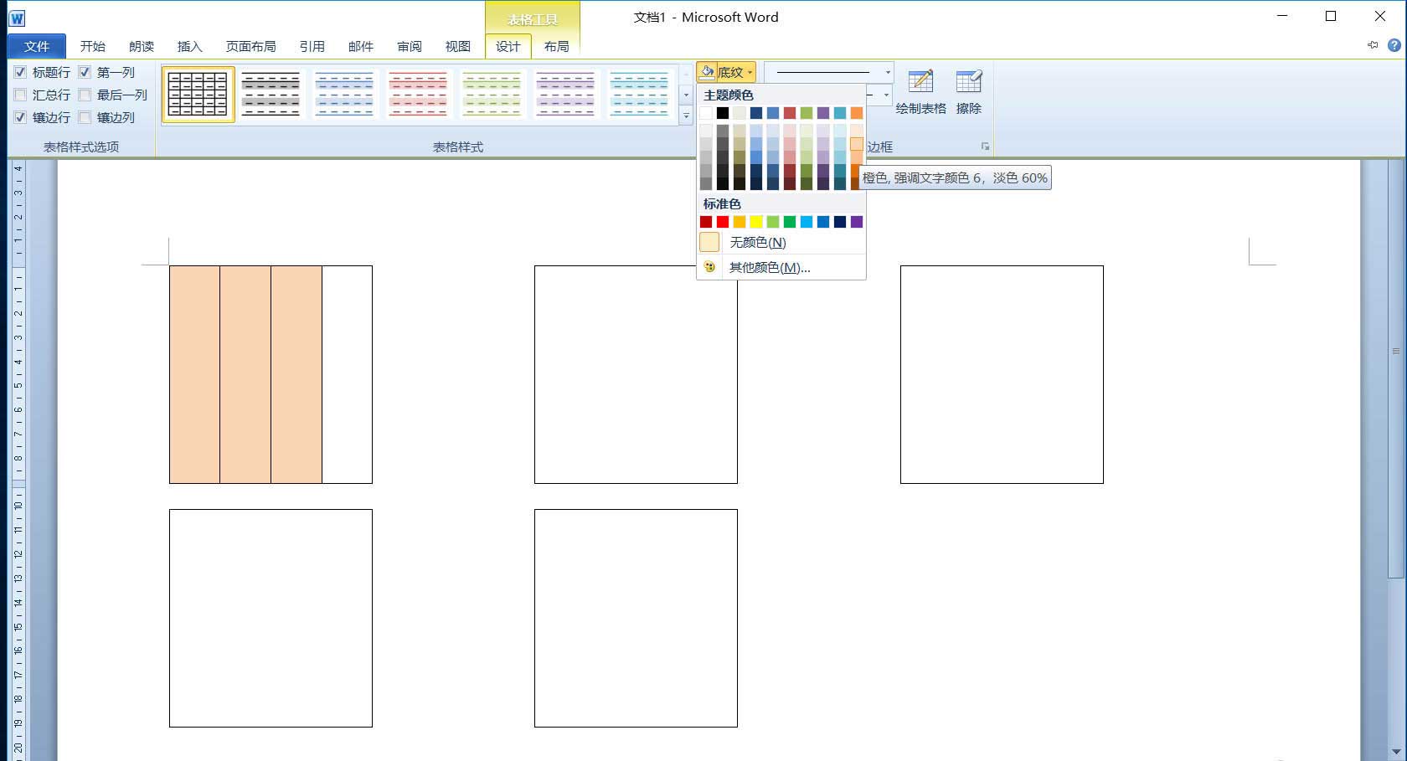Pick the orange theme color in top row
Viewport: 1407px width, 761px height.
857,113
